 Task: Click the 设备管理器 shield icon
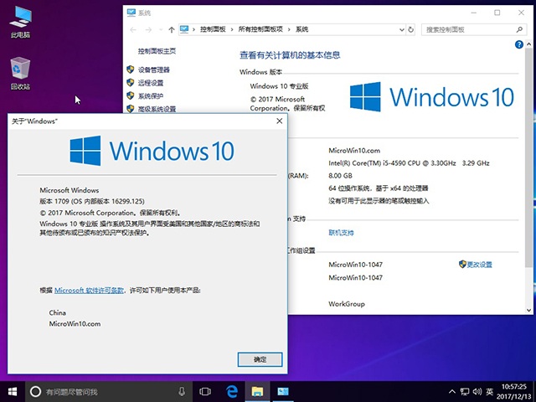(131, 70)
